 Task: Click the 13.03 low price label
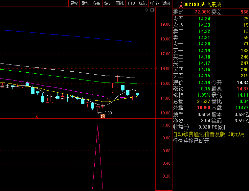[107, 113]
